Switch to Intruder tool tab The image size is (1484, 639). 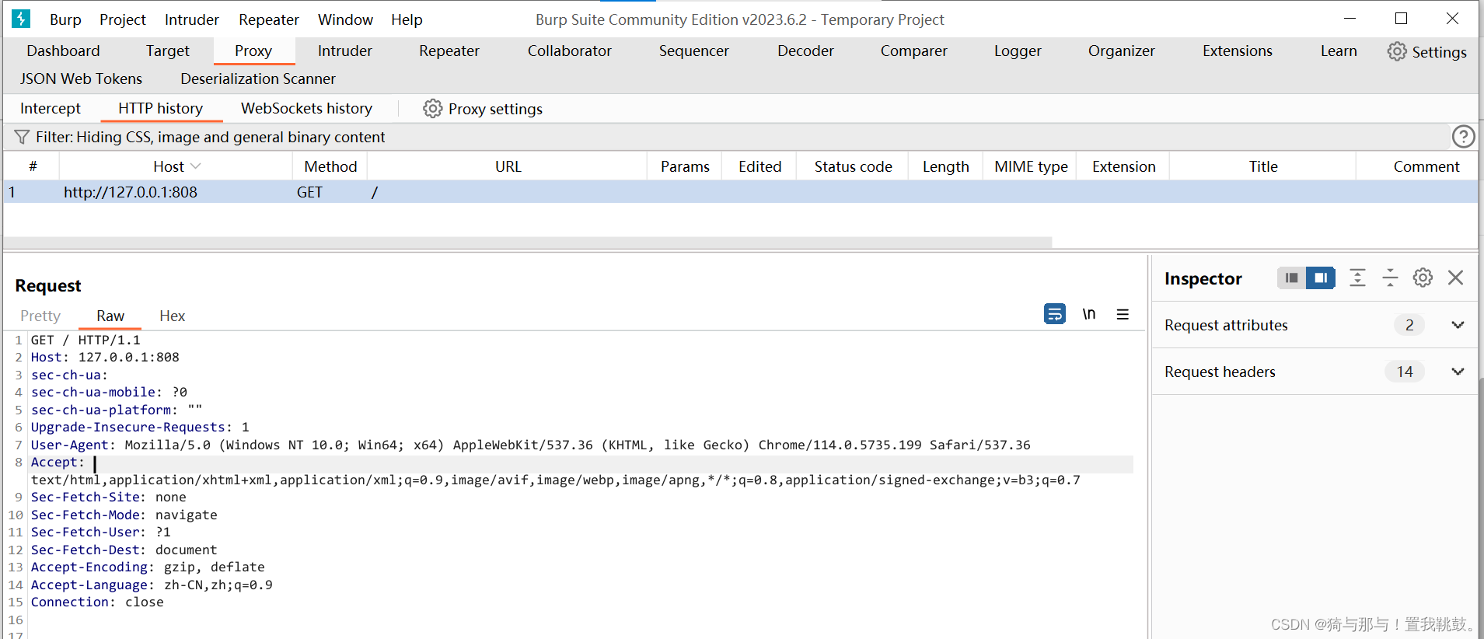tap(345, 51)
